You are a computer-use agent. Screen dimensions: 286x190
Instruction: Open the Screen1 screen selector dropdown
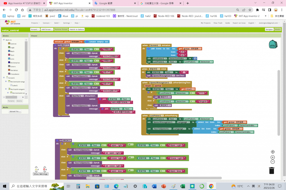tap(35, 29)
